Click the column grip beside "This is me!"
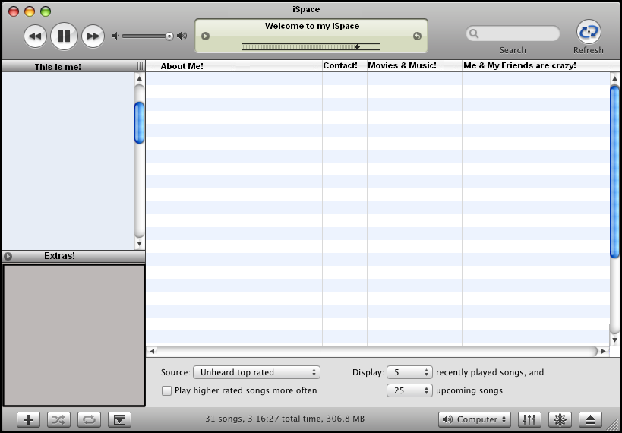The width and height of the screenshot is (622, 433). click(x=140, y=67)
